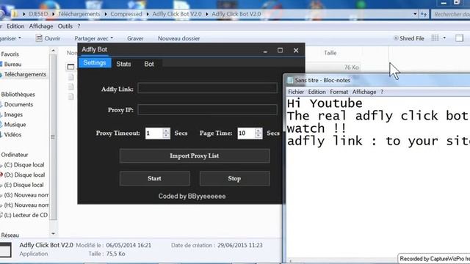The image size is (470, 264).
Task: Open Musique library
Action: pos(15,125)
